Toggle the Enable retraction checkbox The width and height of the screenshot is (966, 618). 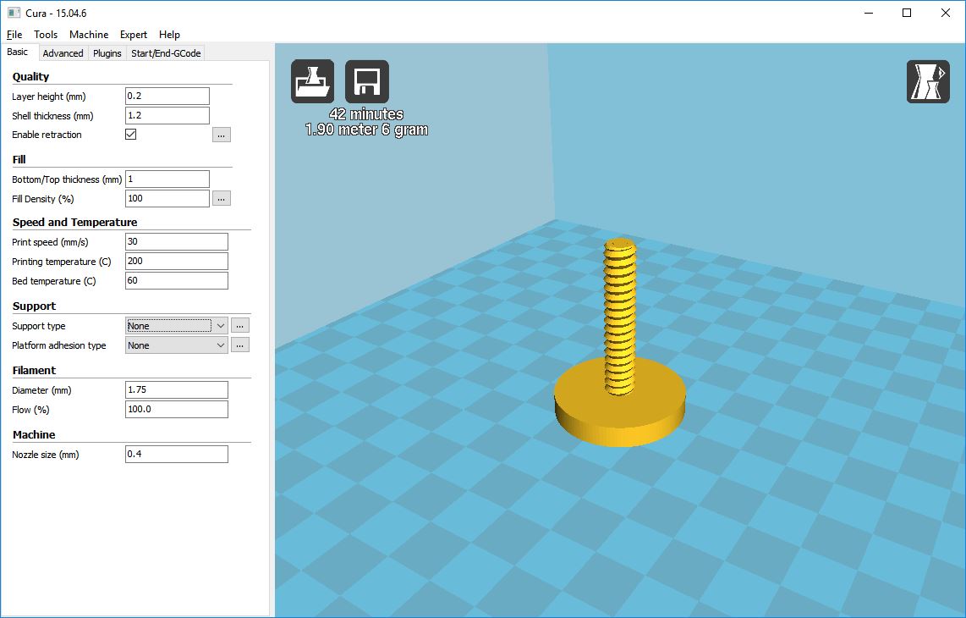130,135
